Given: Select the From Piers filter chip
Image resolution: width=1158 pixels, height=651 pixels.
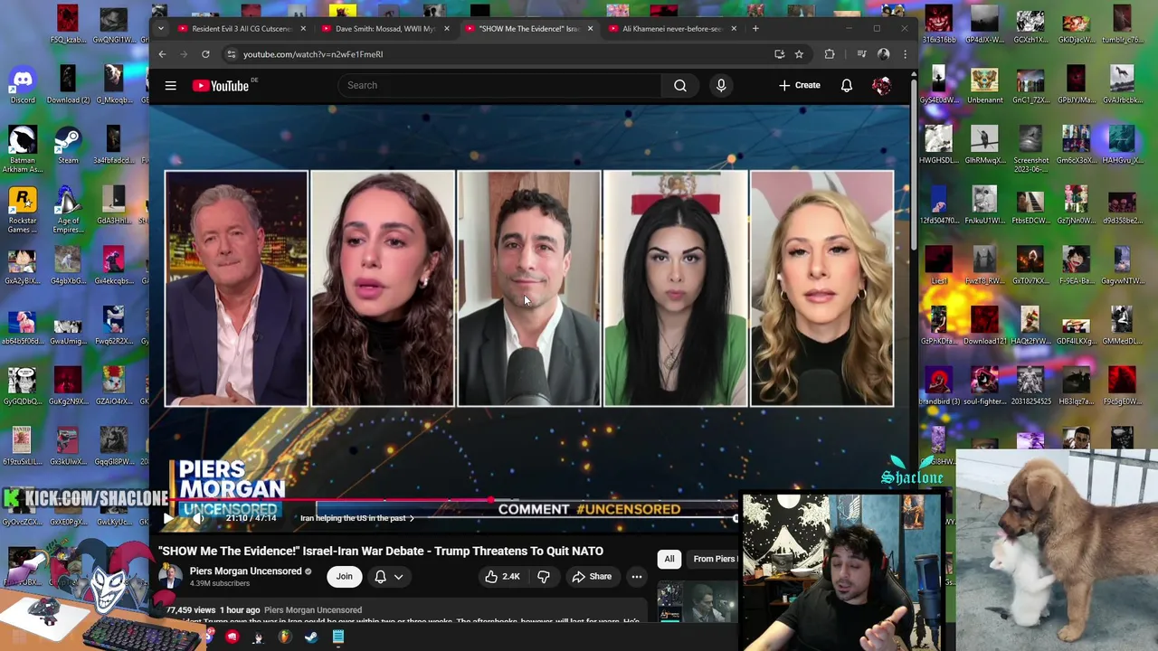Looking at the screenshot, I should (x=714, y=559).
